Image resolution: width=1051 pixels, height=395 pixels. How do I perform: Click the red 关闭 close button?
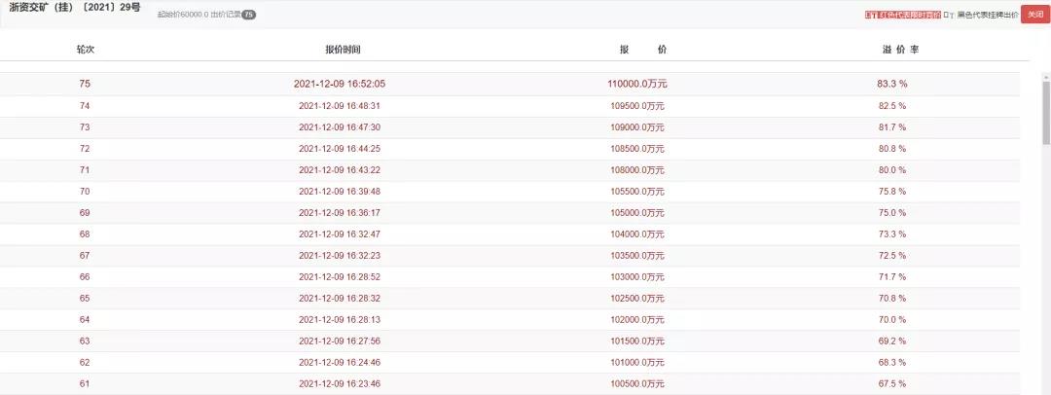click(1033, 15)
